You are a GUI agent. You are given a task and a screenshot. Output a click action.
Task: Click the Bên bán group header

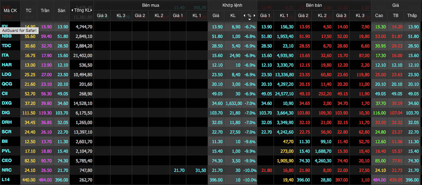click(314, 6)
